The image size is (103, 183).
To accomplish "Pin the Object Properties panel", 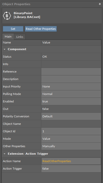I will pos(100,4).
